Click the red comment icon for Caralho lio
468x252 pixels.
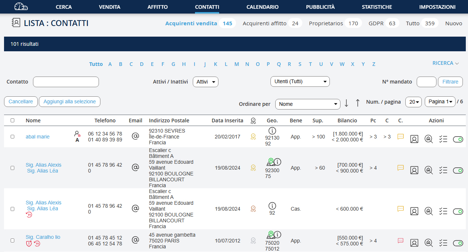click(401, 241)
